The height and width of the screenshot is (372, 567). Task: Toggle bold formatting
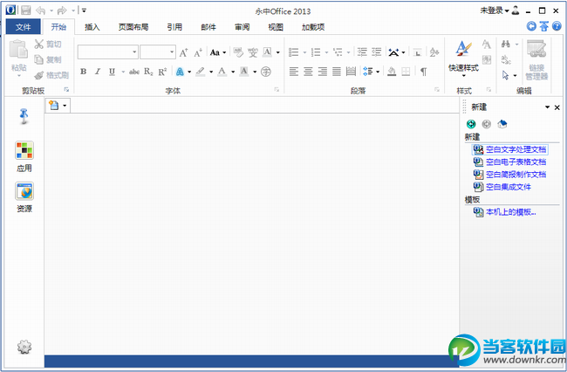click(83, 72)
